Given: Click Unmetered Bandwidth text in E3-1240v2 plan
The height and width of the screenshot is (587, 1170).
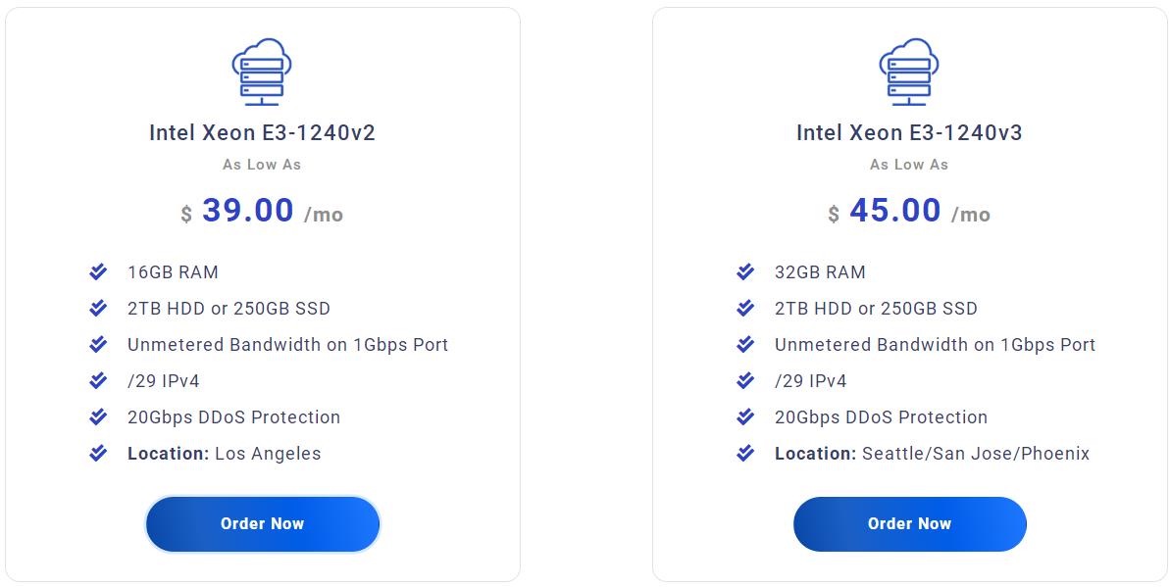Looking at the screenshot, I should coord(287,345).
